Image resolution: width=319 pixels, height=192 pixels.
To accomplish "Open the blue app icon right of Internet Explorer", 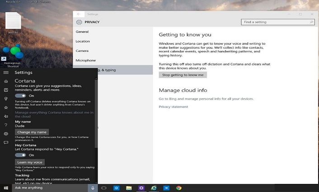I will coord(166,188).
